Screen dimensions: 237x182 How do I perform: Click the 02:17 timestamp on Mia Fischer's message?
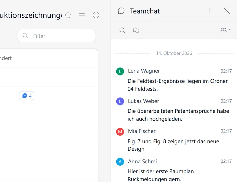click(226, 131)
